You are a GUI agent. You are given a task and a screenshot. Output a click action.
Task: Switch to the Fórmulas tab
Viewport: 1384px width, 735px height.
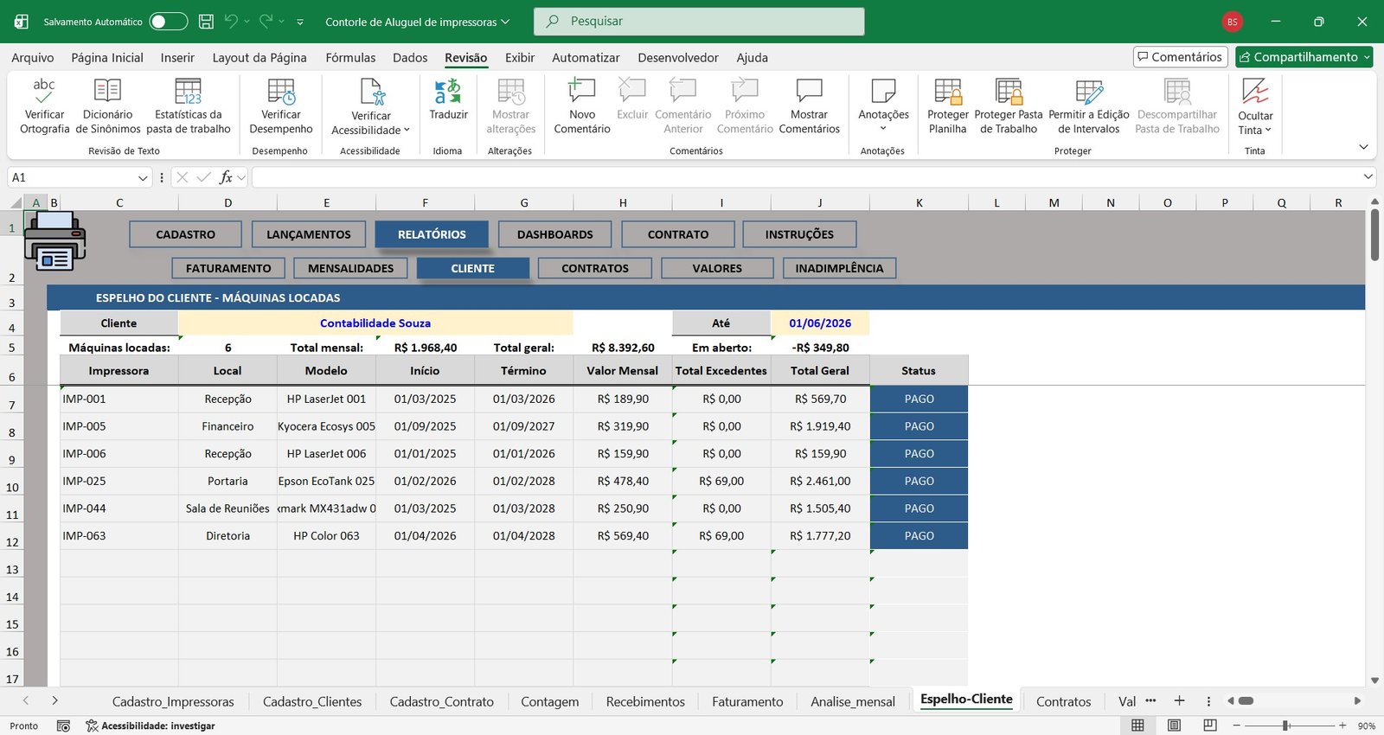(350, 58)
